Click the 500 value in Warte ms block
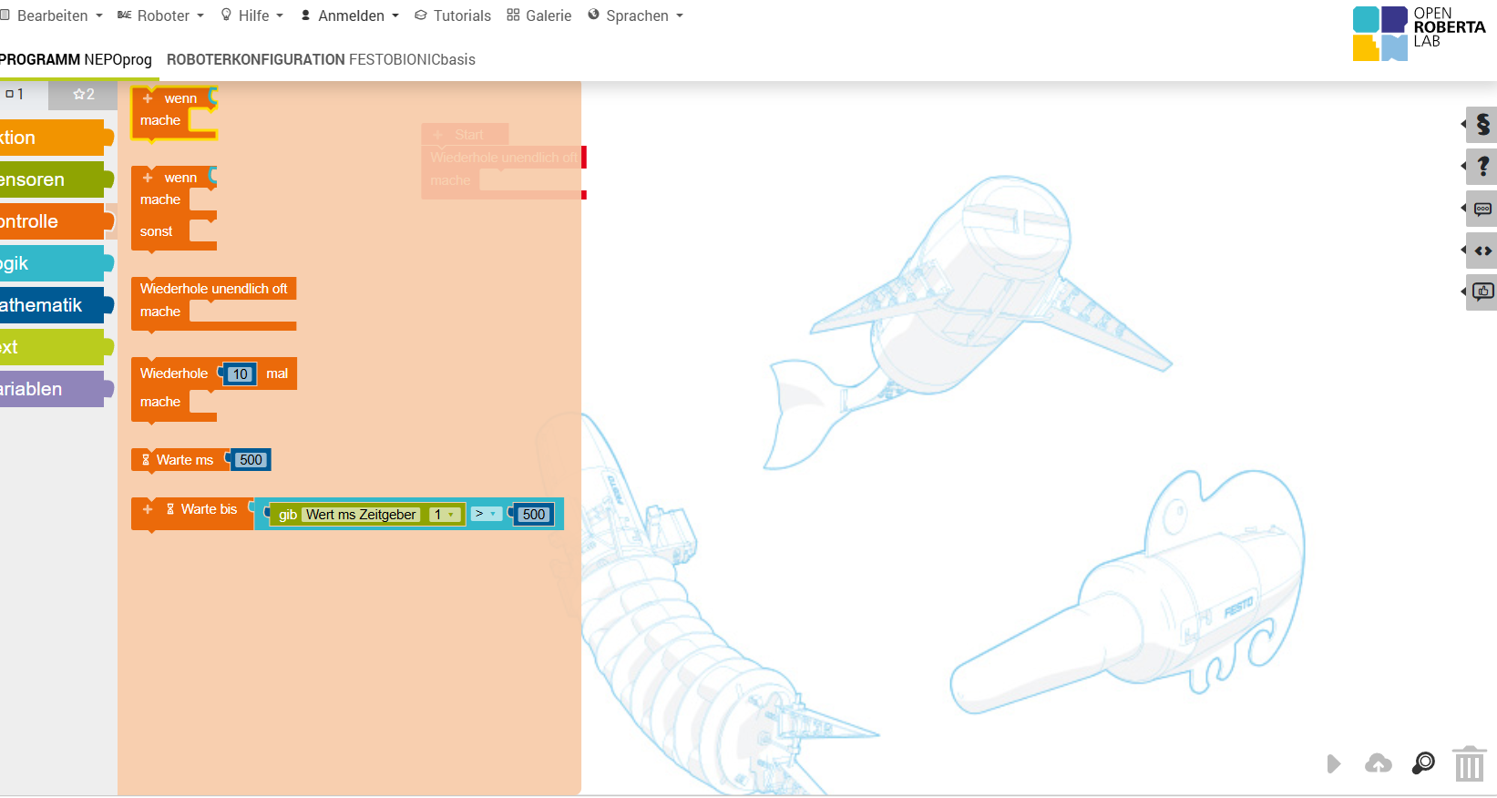The width and height of the screenshot is (1497, 798). [251, 460]
